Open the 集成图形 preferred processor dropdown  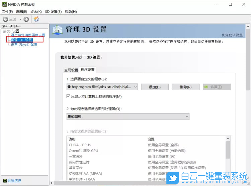(128, 117)
